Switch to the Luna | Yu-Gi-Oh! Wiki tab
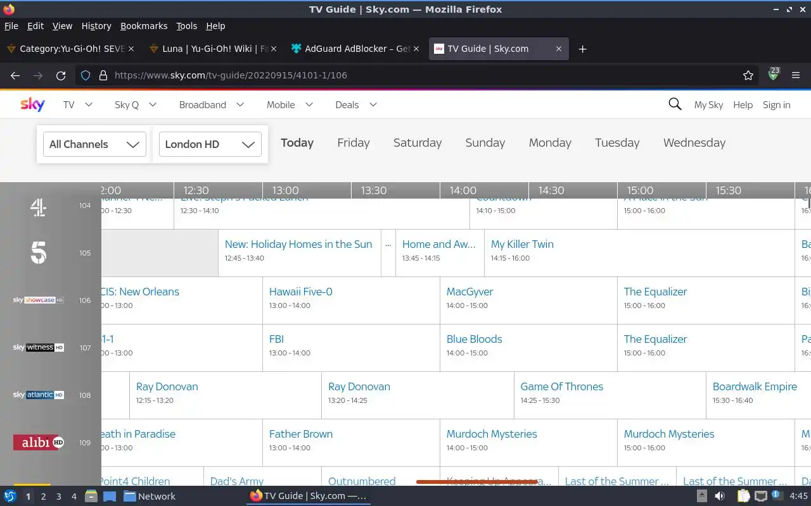 pos(212,49)
